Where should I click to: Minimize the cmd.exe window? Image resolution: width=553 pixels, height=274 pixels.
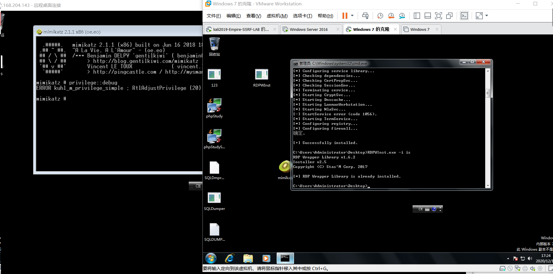click(464, 62)
